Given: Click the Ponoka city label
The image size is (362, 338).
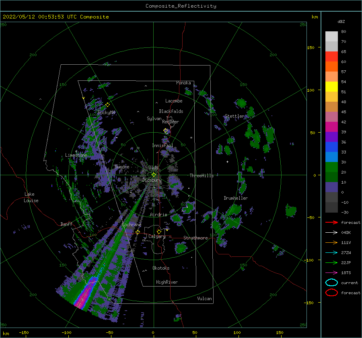Looking at the screenshot, I should 183,83.
